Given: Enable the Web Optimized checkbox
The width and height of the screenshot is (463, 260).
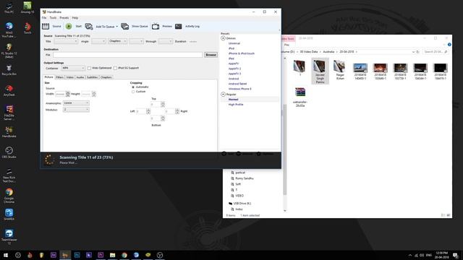Looking at the screenshot, I should (89, 68).
